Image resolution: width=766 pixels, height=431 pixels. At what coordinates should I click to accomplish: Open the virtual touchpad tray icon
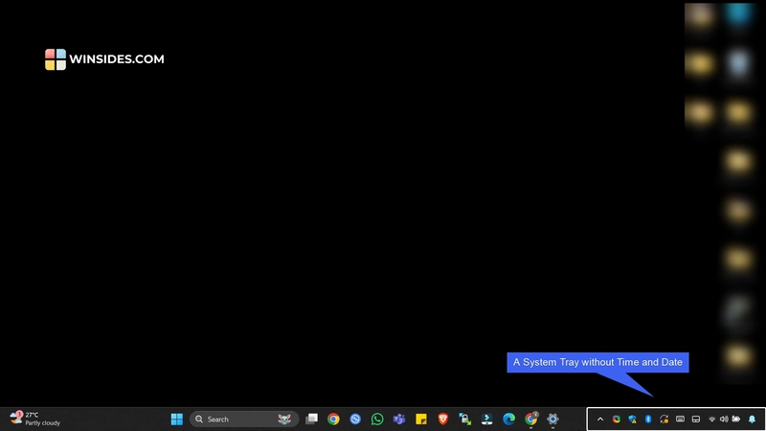[696, 419]
